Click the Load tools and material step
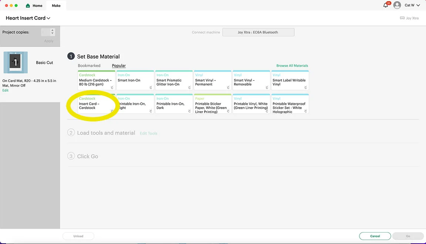 tap(106, 133)
